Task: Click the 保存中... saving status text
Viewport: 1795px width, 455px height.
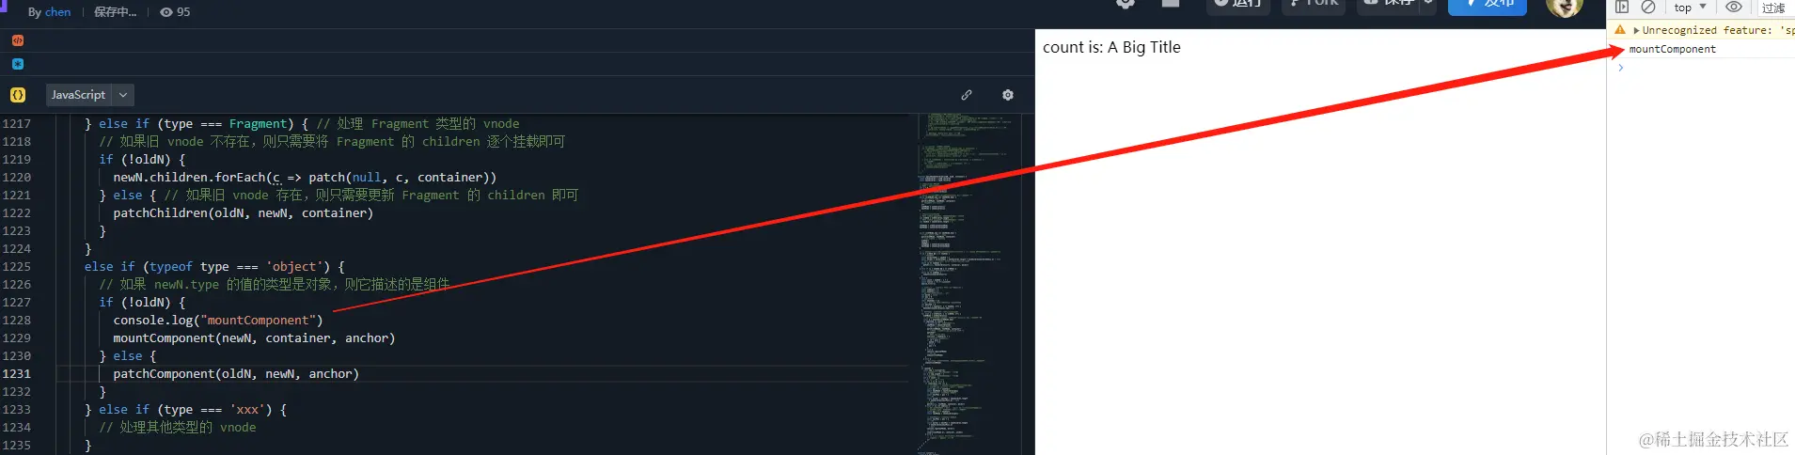Action: point(115,12)
